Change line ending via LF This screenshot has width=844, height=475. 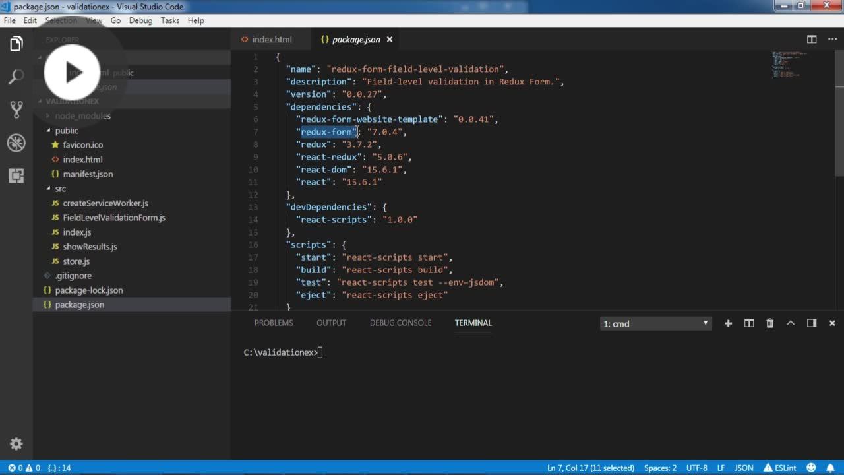721,468
